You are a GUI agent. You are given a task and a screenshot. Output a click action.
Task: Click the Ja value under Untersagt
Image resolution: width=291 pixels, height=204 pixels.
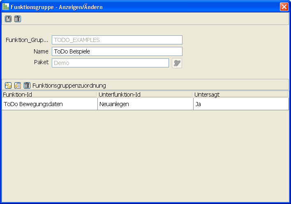coord(240,104)
